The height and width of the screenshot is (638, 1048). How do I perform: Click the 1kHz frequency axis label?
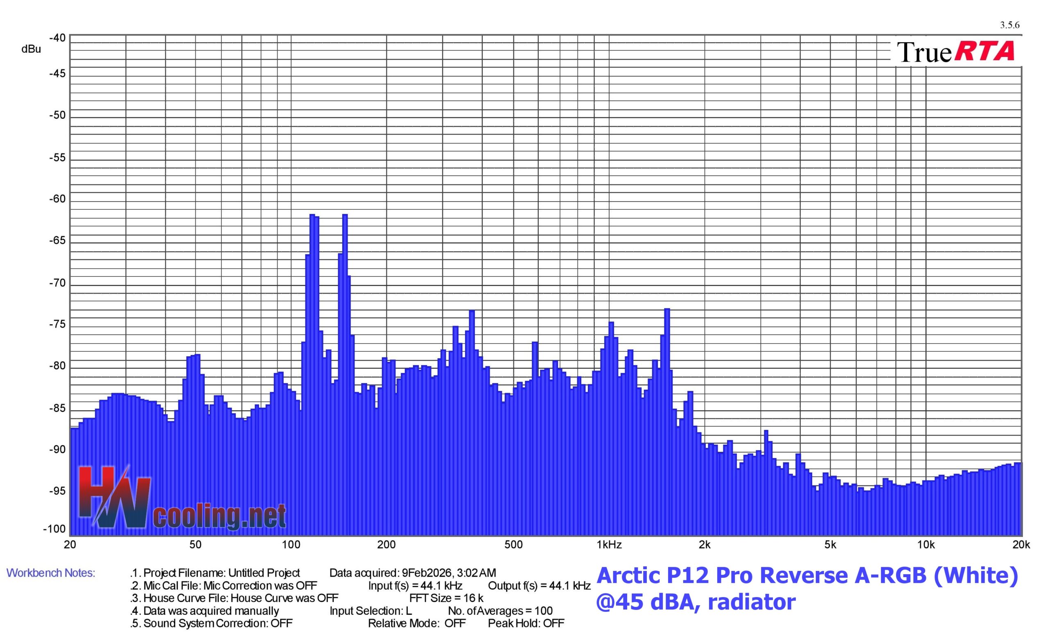pyautogui.click(x=609, y=545)
